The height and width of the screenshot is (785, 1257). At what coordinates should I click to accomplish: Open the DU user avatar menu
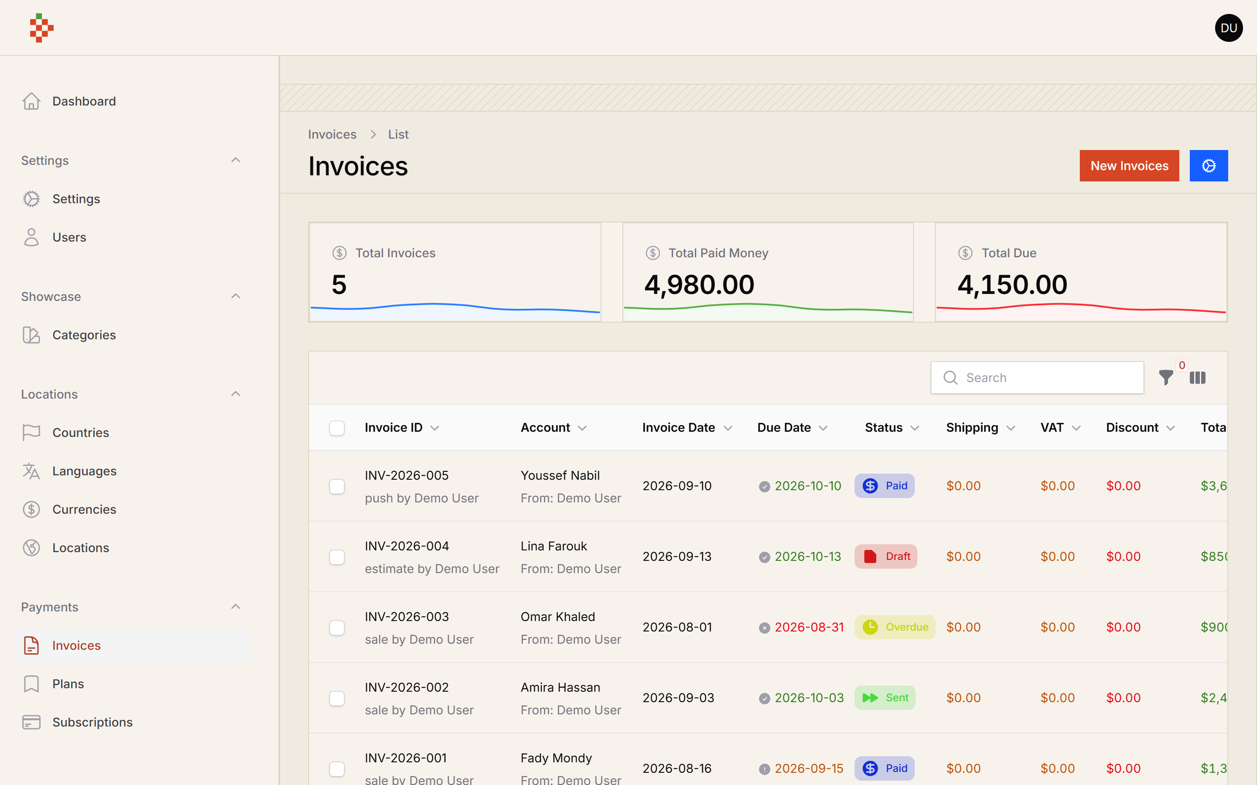(1229, 28)
